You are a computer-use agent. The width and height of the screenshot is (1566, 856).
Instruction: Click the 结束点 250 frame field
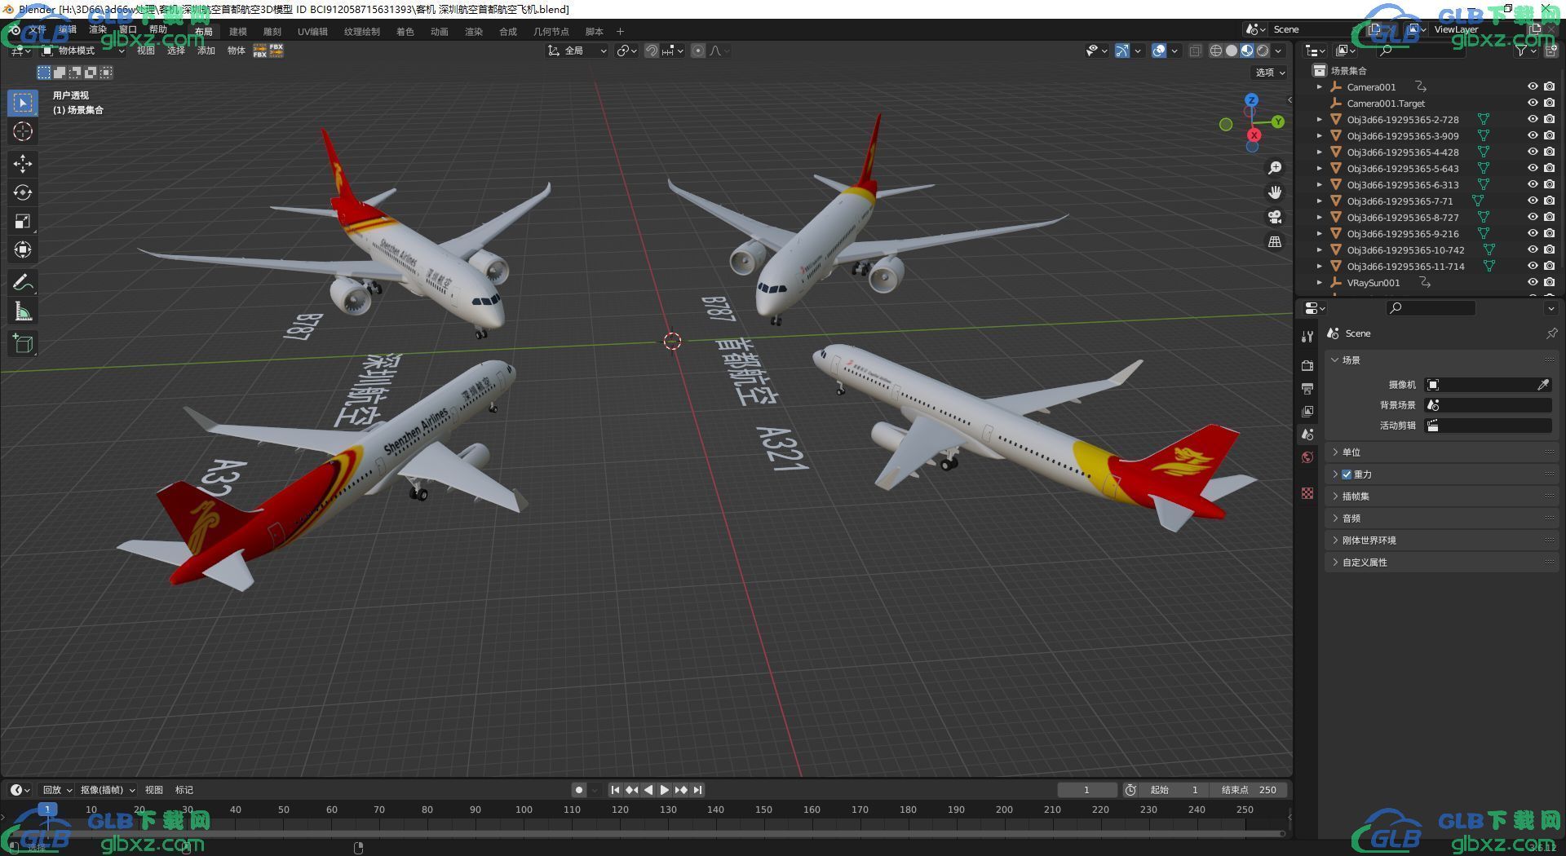[x=1249, y=790]
